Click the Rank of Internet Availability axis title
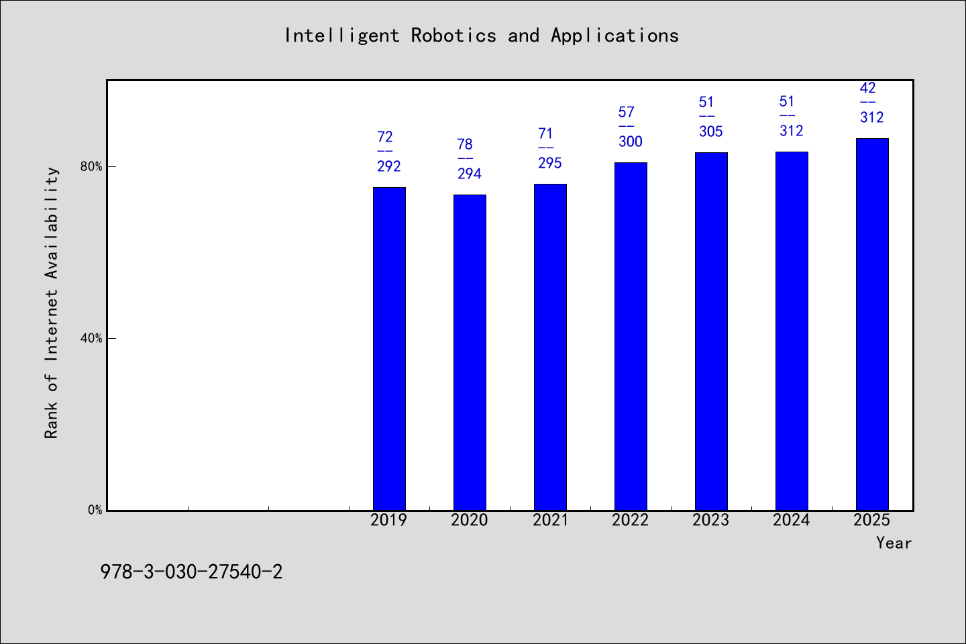Viewport: 966px width, 644px height. 52,303
